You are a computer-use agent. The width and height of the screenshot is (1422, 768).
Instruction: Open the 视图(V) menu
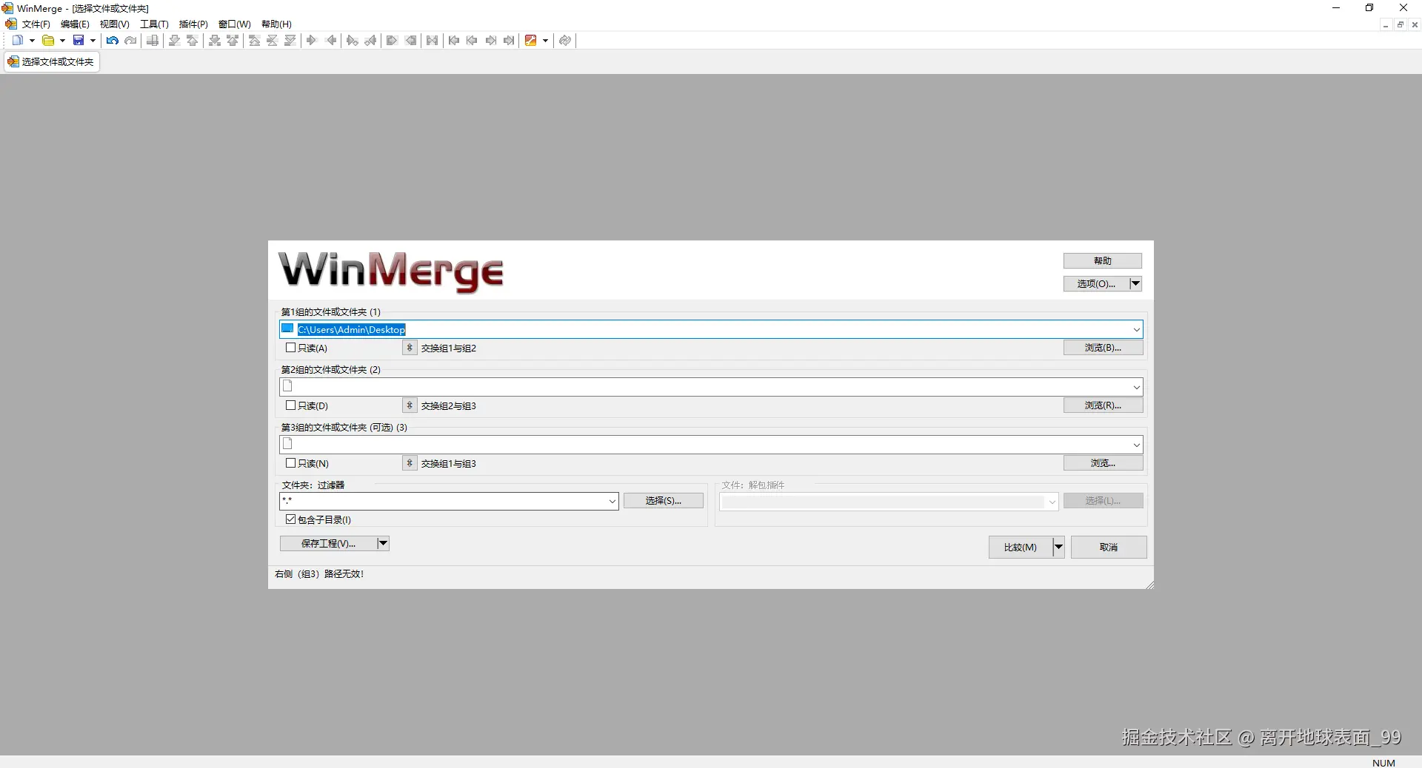click(114, 24)
